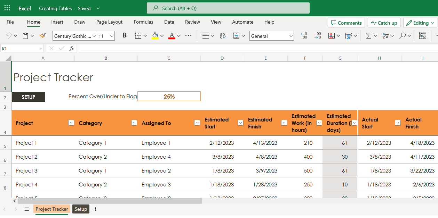The height and width of the screenshot is (218, 438).
Task: Open Assigned To filter dropdown
Action: (197, 123)
